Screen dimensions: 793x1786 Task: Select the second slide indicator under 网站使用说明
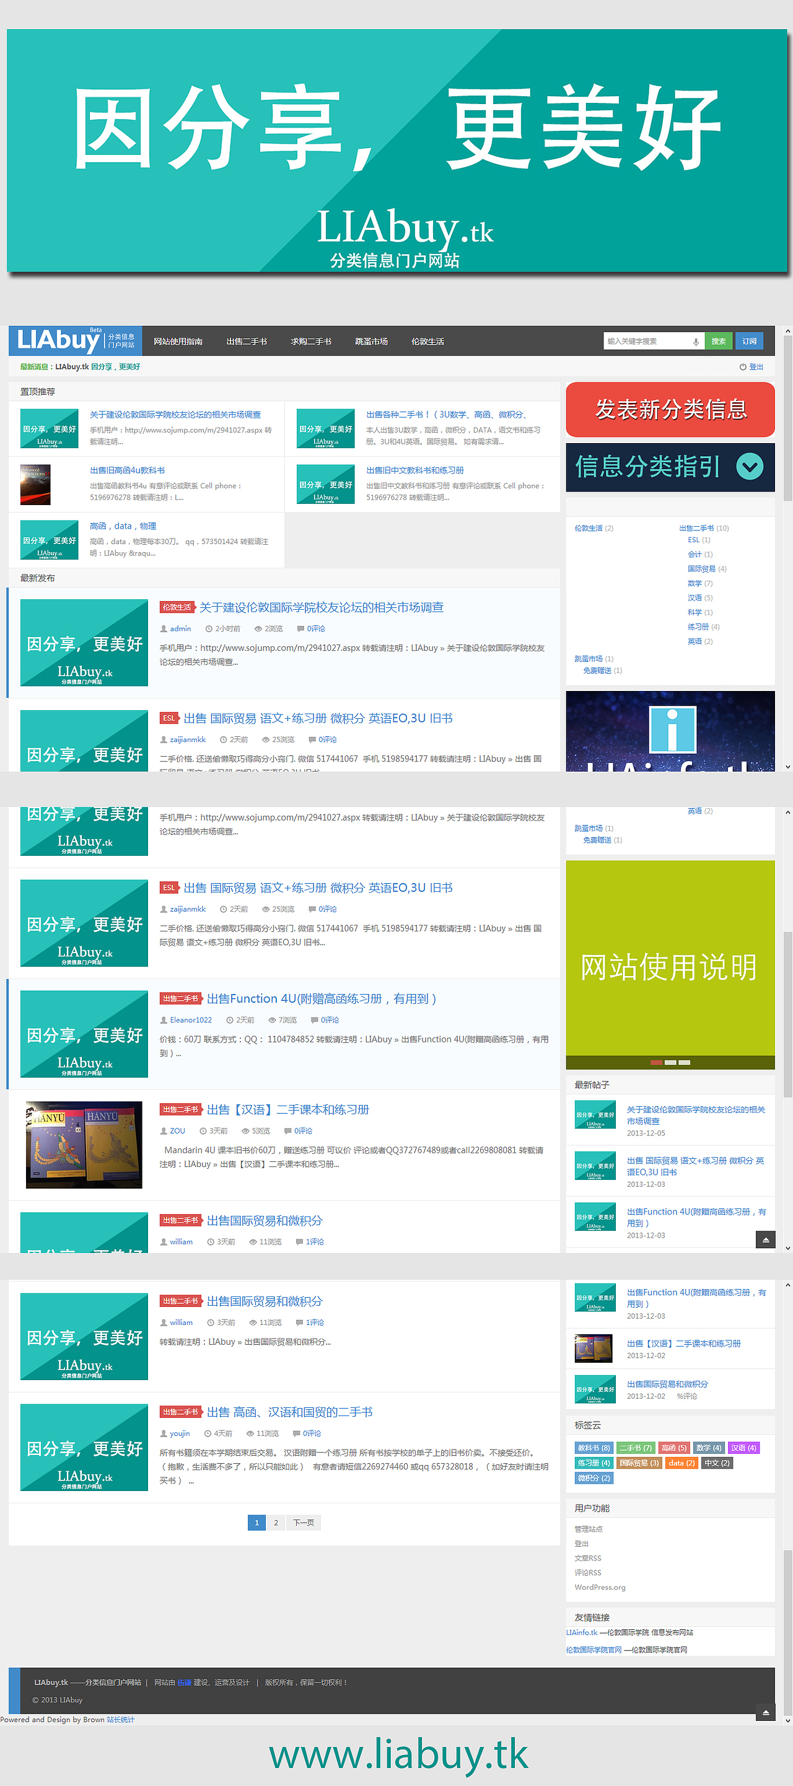point(670,1062)
